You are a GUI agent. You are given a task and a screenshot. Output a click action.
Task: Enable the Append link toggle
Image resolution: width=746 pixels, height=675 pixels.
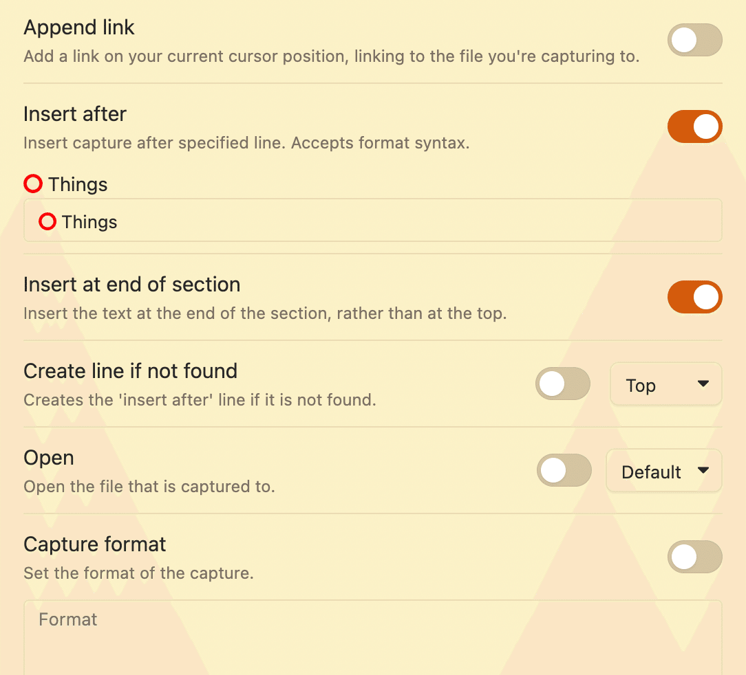(694, 40)
